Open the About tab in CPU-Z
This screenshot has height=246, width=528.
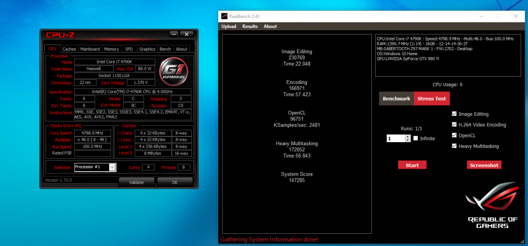click(x=182, y=49)
